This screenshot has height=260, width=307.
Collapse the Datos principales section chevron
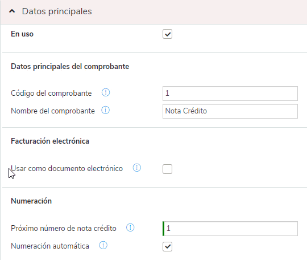(x=12, y=11)
